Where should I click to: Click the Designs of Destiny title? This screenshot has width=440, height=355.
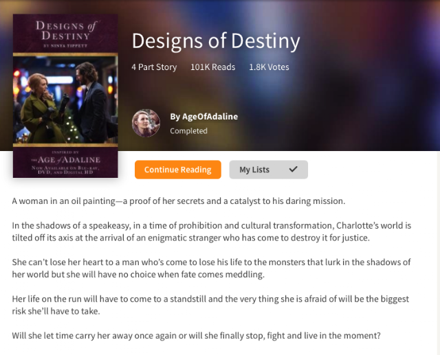click(x=216, y=41)
